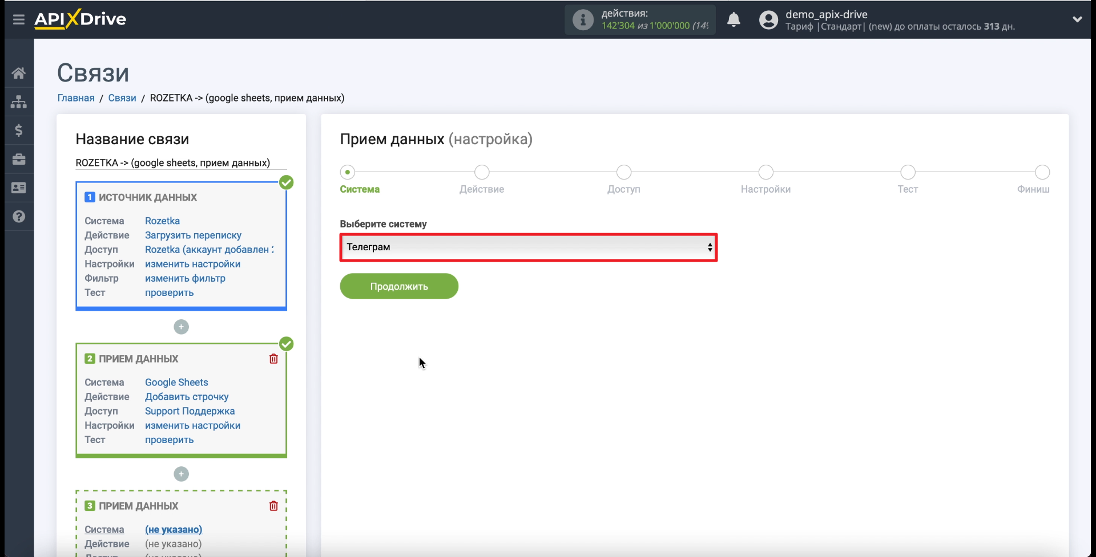Viewport: 1096px width, 557px height.
Task: Open the connections sitemap sidebar icon
Action: [19, 101]
